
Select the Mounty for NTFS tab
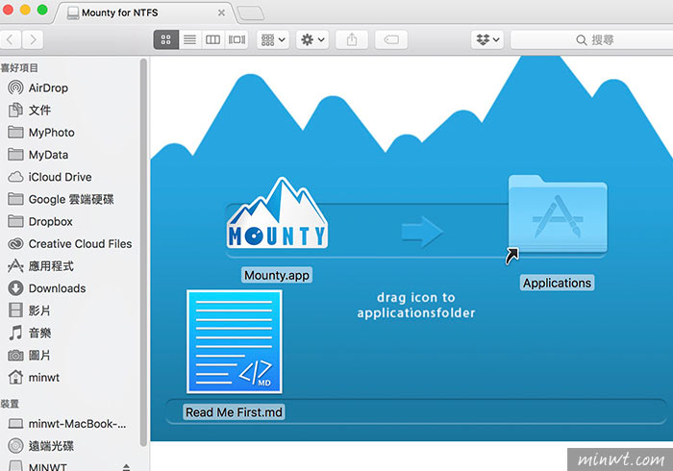144,12
